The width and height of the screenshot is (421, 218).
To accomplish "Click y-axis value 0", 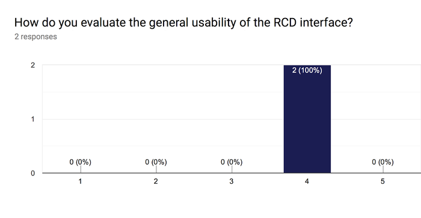I will 32,173.
